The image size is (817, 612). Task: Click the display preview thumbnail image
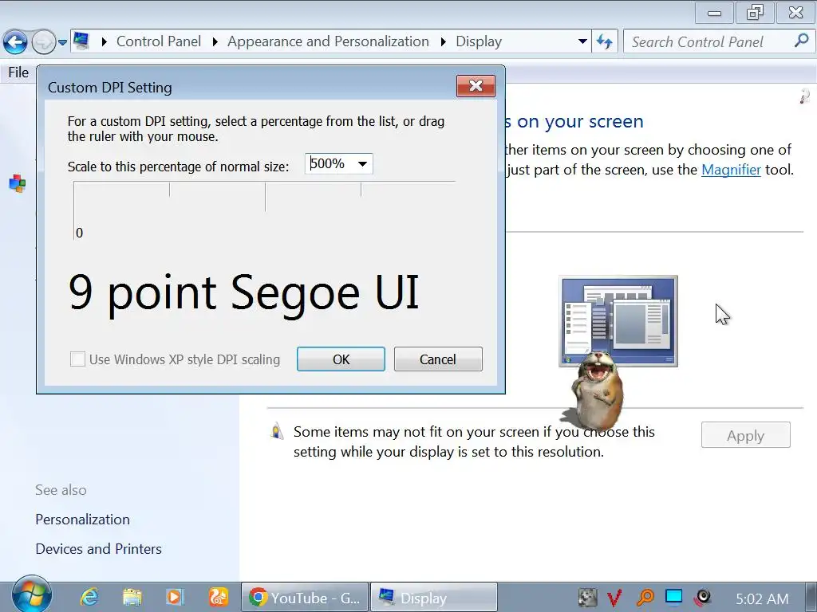coord(618,321)
